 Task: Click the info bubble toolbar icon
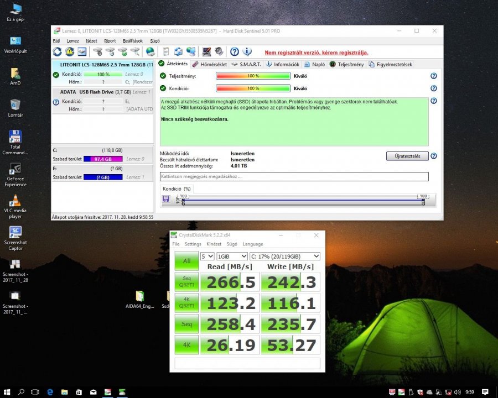click(x=247, y=52)
